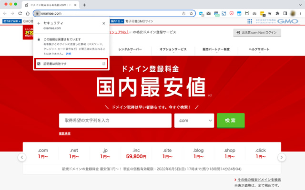Select the .com price tile
This screenshot has height=190, width=305.
(x=43, y=153)
